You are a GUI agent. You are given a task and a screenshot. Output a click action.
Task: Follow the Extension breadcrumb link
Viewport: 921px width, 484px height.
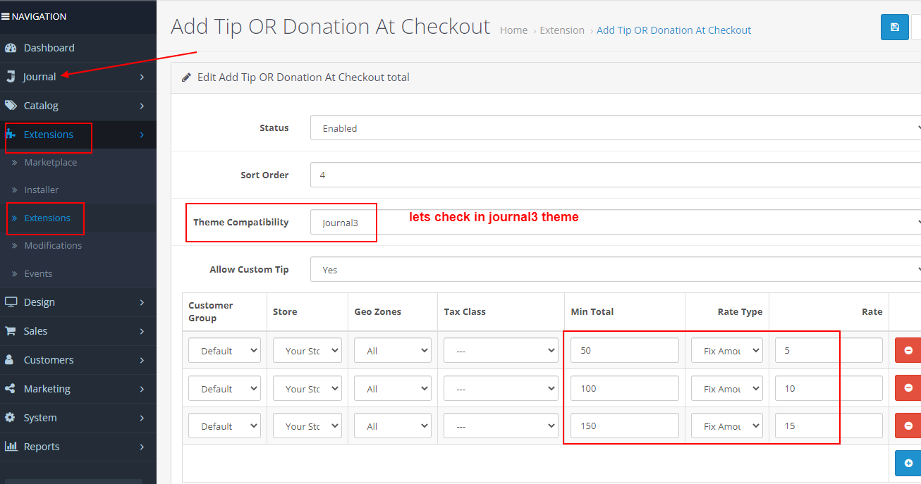[562, 30]
